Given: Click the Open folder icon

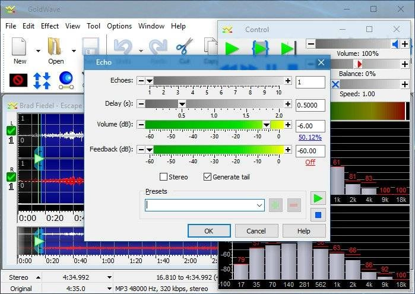Looking at the screenshot, I should 55,46.
